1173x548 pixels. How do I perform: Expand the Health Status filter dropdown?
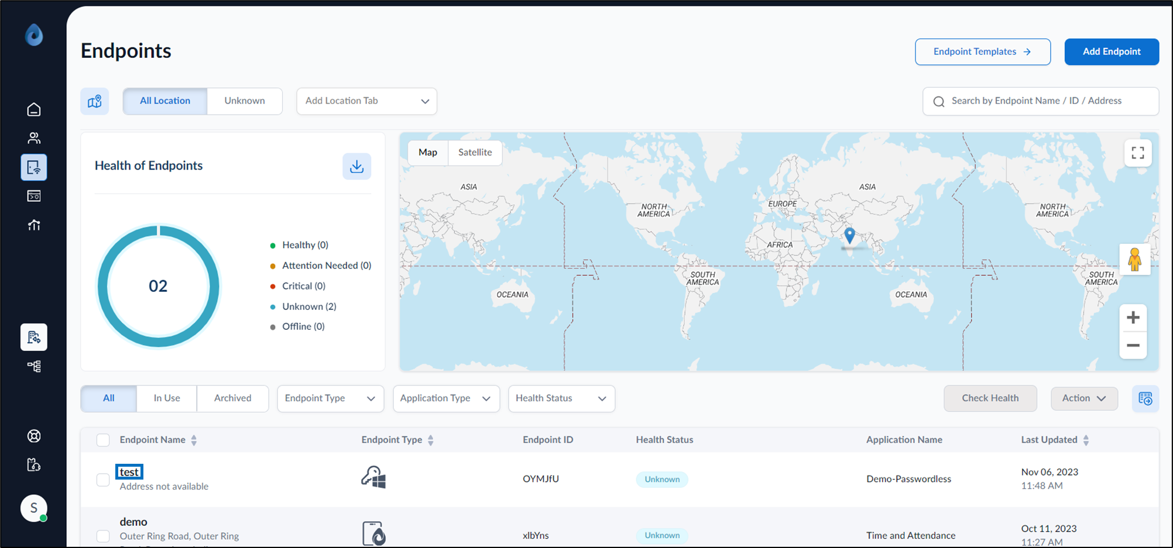coord(562,398)
